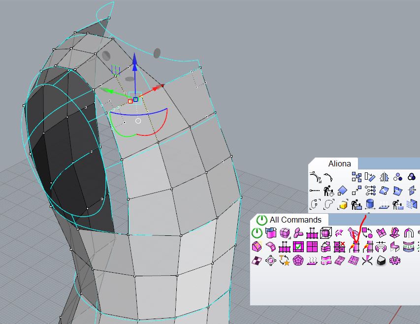The image size is (420, 324).
Task: Select the pink pentagon polyhedron icon
Action: (298, 260)
